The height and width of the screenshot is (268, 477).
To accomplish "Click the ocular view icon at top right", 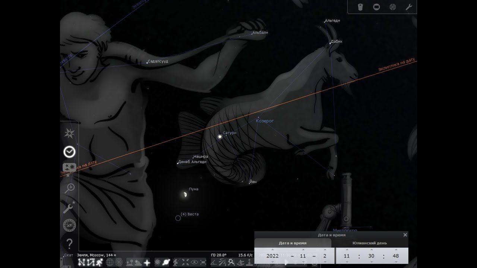I will [360, 7].
